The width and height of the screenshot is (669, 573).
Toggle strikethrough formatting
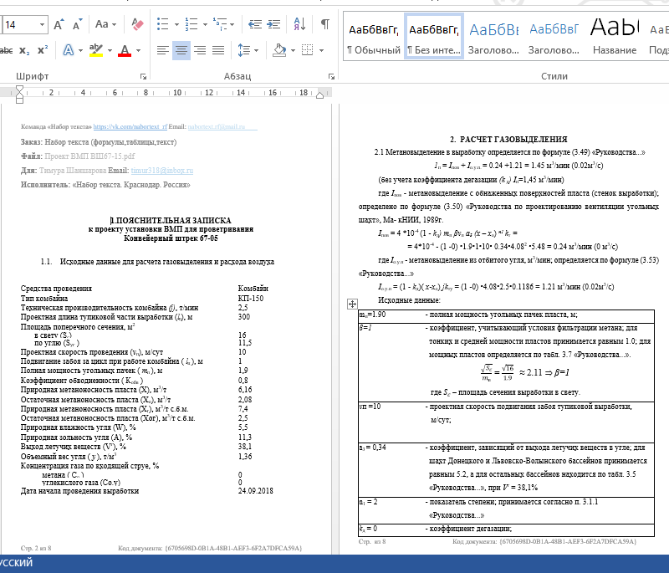(x=7, y=51)
